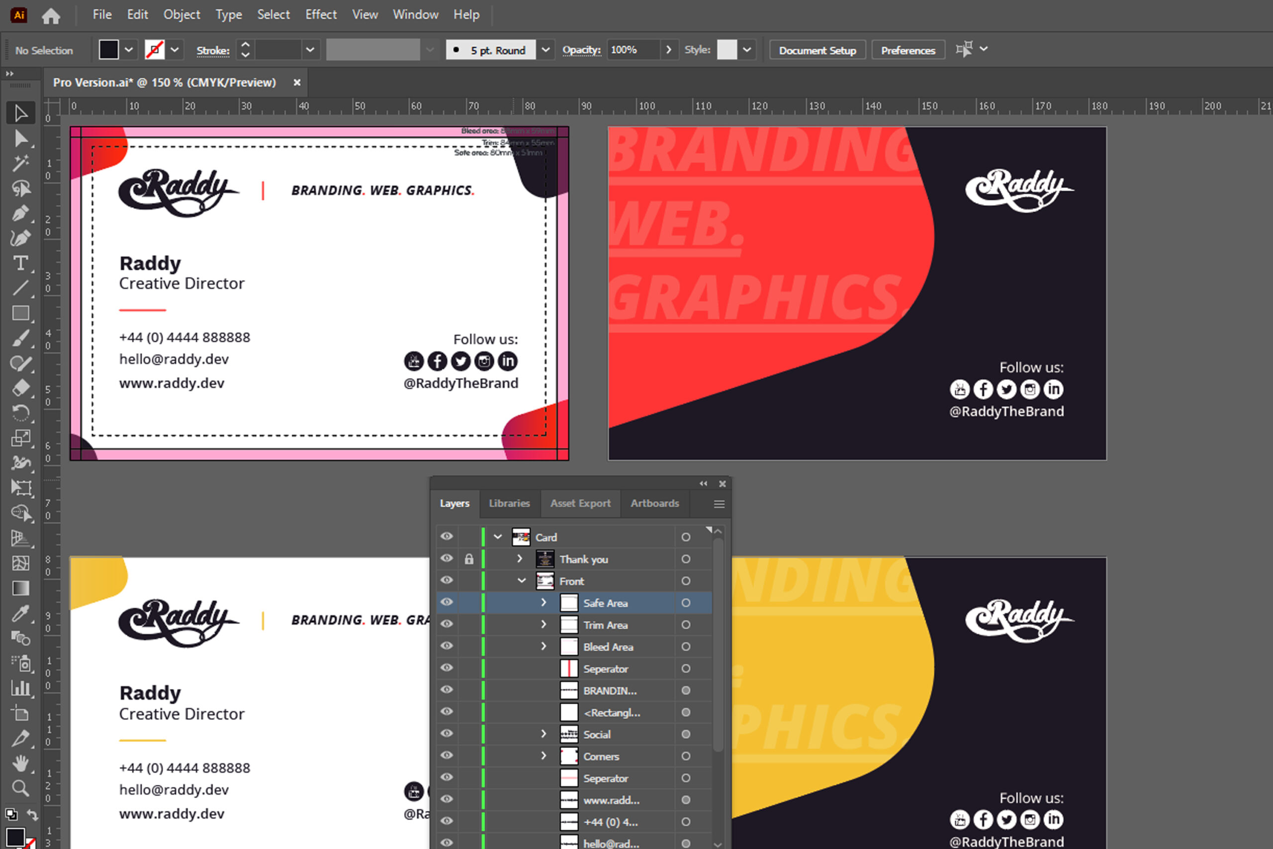The image size is (1273, 849).
Task: Unlock the Thank you layer
Action: tap(469, 559)
